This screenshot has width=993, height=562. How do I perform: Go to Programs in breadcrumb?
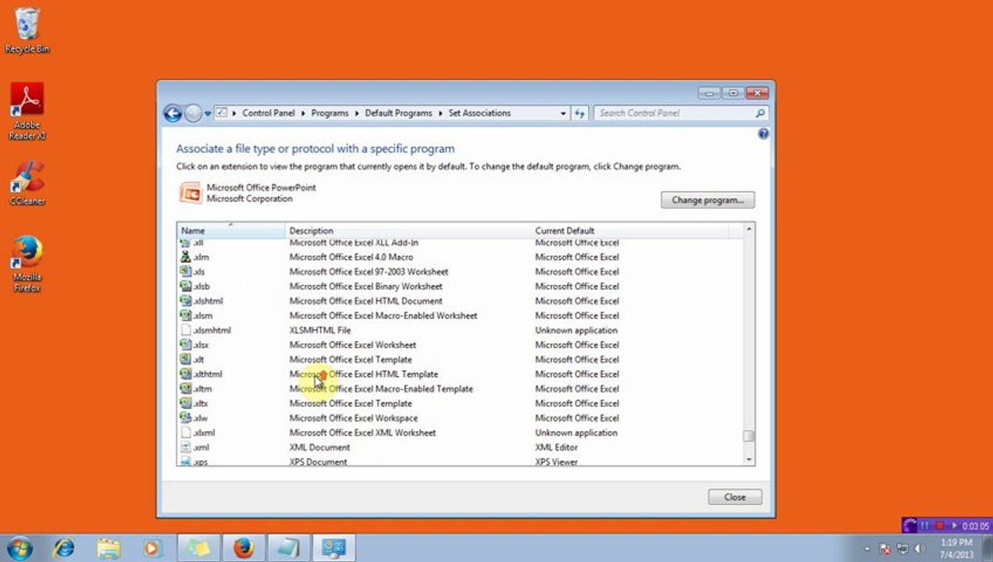click(329, 113)
